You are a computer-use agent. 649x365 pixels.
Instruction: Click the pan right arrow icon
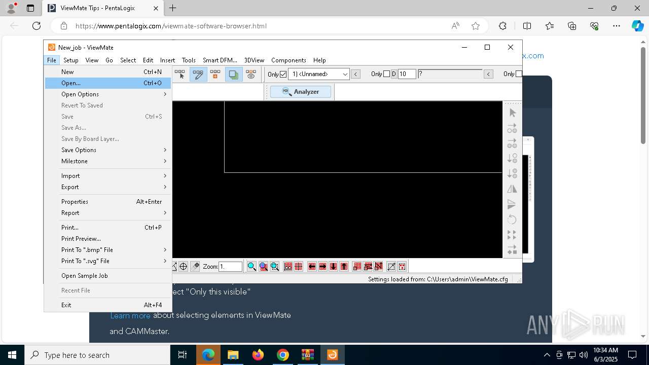tap(322, 266)
